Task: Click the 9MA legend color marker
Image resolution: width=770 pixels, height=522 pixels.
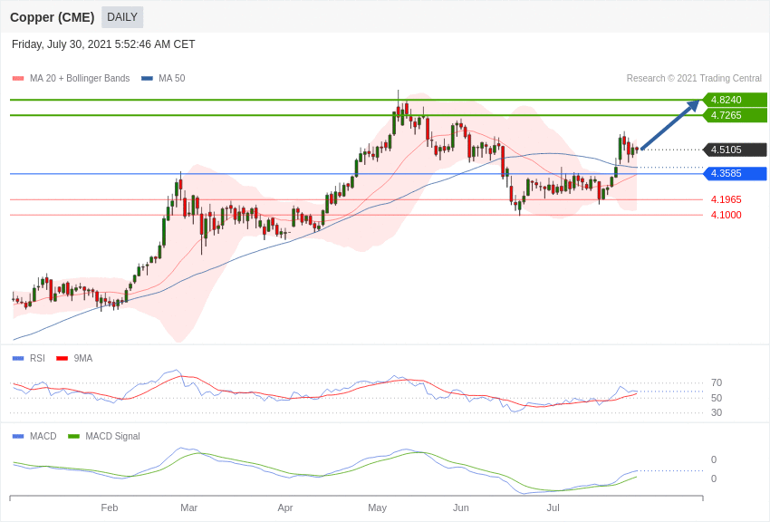Action: (63, 359)
